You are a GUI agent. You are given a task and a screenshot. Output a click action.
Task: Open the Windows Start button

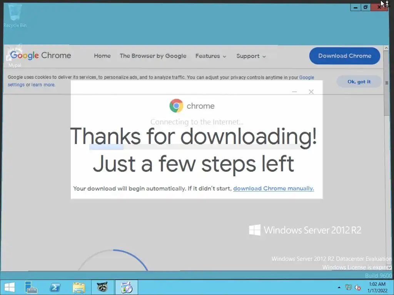tap(10, 287)
